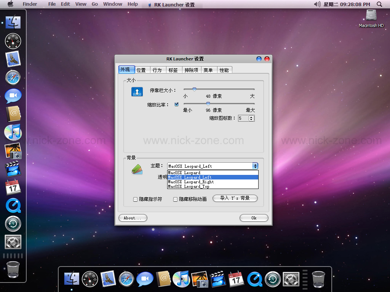Open the Trash in the left dock
This screenshot has height=292, width=390.
pyautogui.click(x=13, y=270)
